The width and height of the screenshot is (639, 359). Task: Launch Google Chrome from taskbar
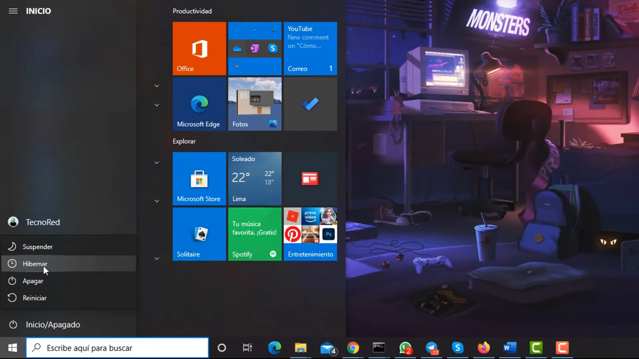[x=353, y=348]
